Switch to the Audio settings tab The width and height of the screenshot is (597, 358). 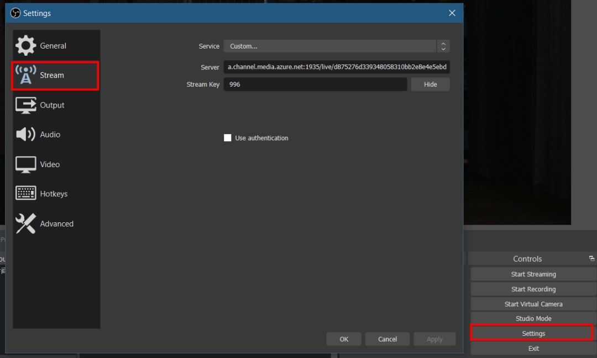click(56, 135)
